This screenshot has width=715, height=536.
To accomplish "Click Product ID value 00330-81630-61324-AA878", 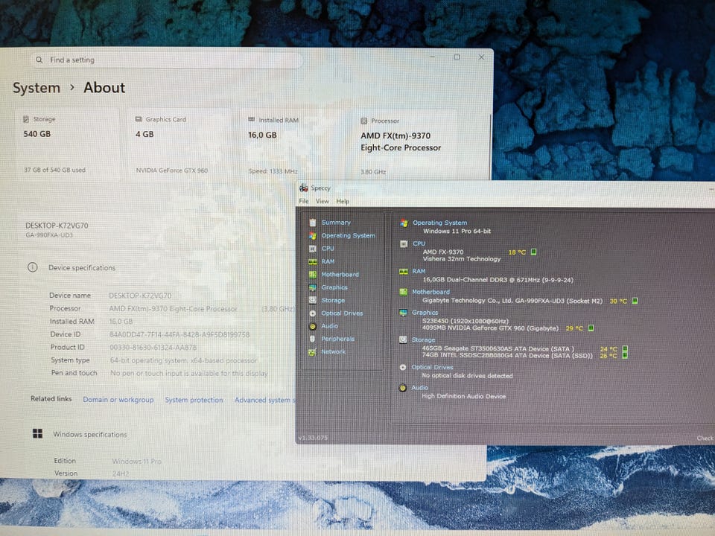I will [x=153, y=348].
